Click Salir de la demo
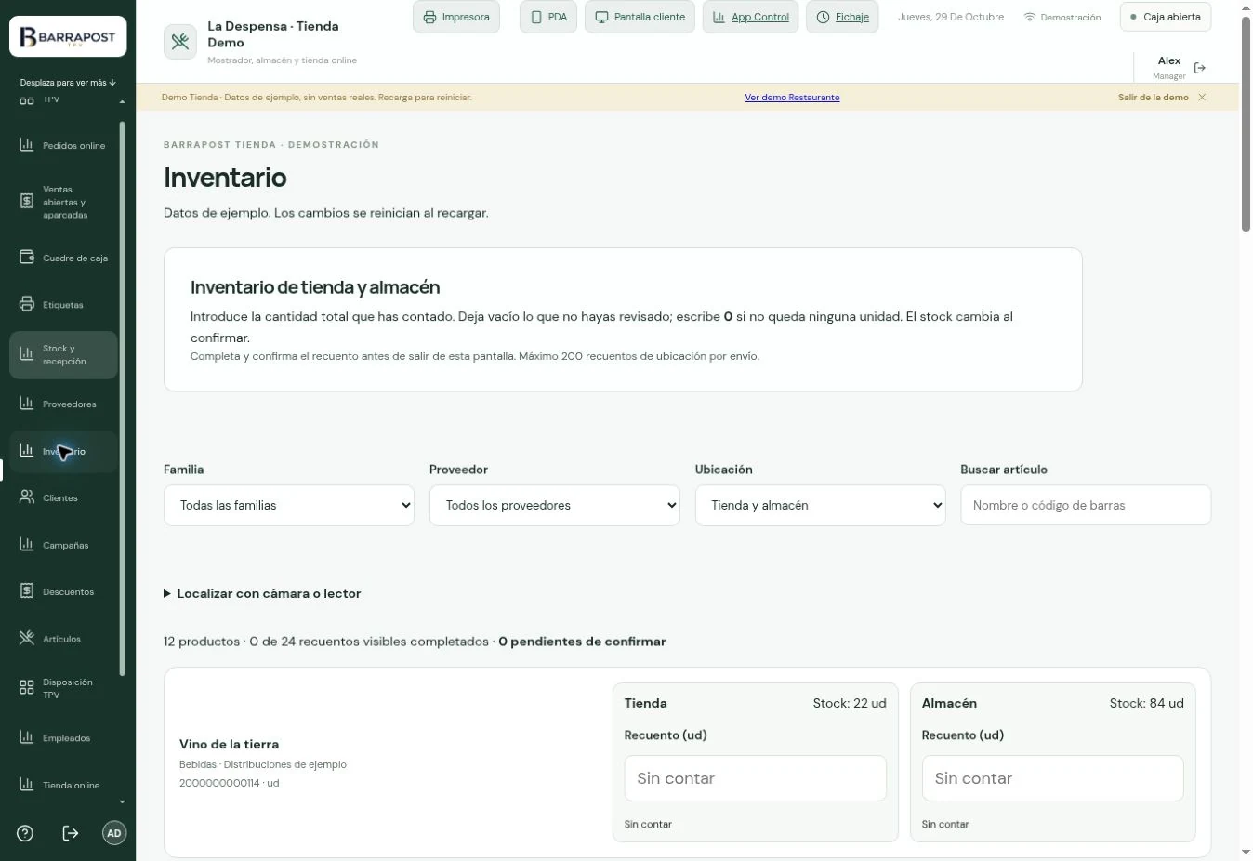Viewport: 1253px width, 861px height. point(1153,98)
